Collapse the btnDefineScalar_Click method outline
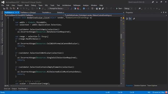This screenshot has width=168, height=94. coord(8,18)
